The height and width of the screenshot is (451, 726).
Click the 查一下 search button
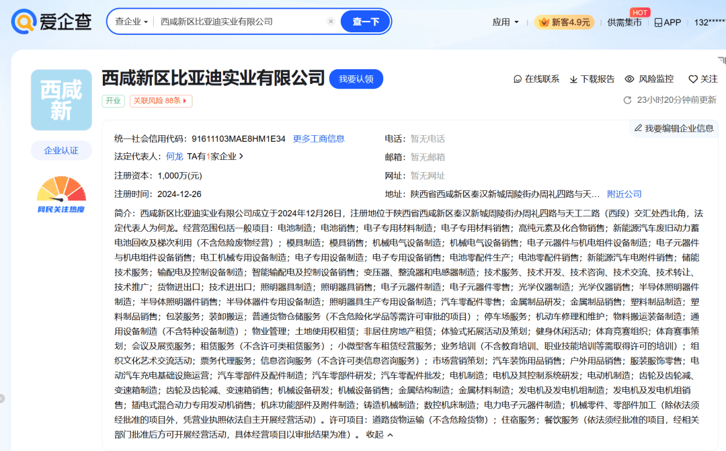[365, 22]
